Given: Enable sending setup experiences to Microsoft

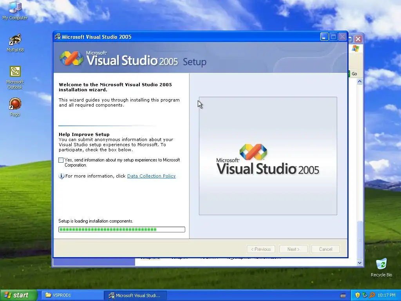Looking at the screenshot, I should pos(61,160).
